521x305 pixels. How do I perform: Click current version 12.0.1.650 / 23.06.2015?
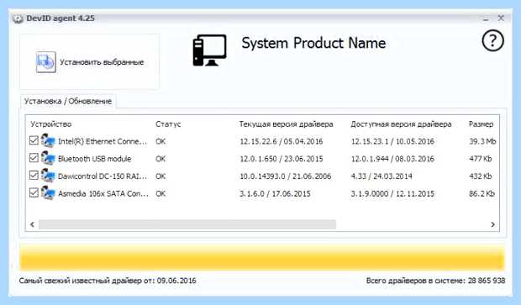(x=282, y=159)
